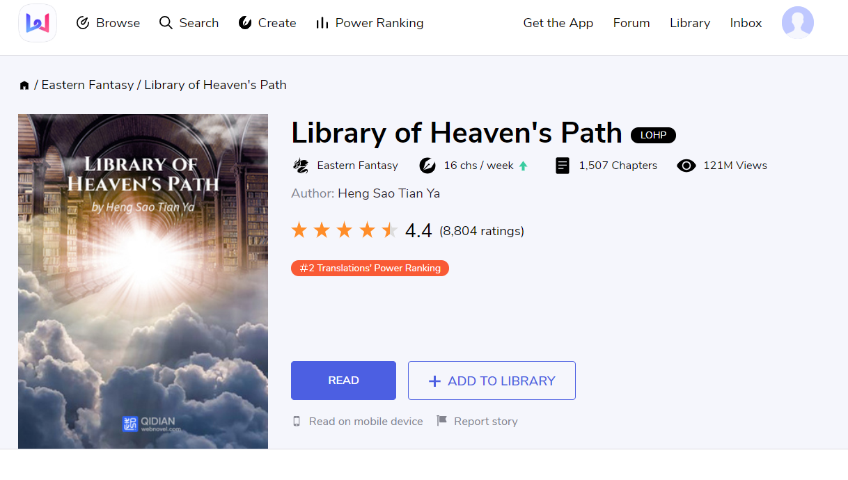This screenshot has height=480, width=848.
Task: Open Power Ranking in navigation
Action: coord(370,23)
